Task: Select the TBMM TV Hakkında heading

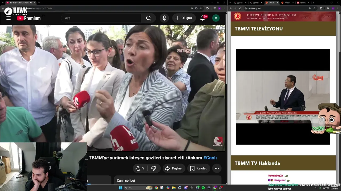Action: (257, 163)
